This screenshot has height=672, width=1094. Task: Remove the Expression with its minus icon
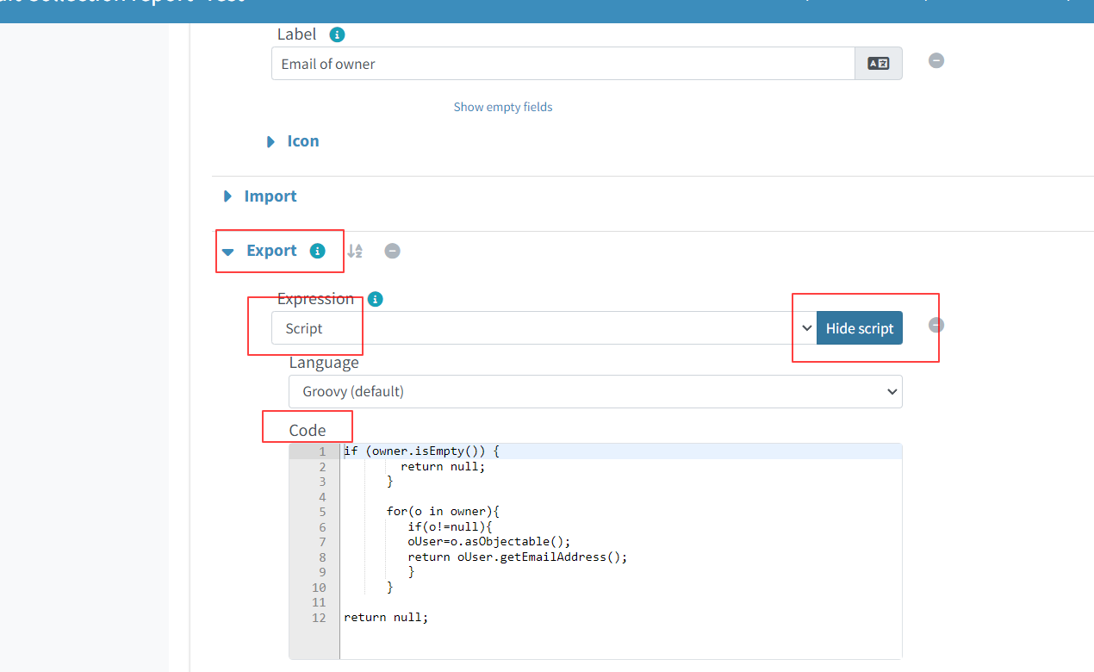point(936,325)
